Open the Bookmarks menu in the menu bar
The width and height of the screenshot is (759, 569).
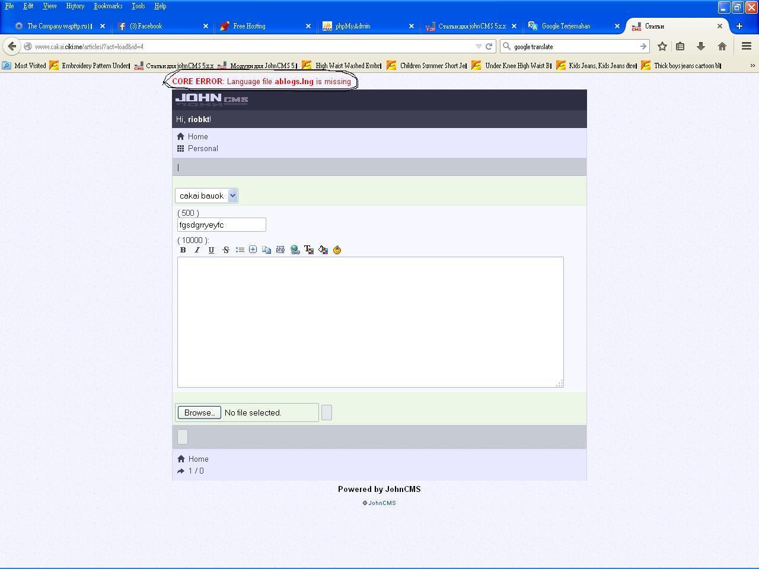pyautogui.click(x=108, y=6)
